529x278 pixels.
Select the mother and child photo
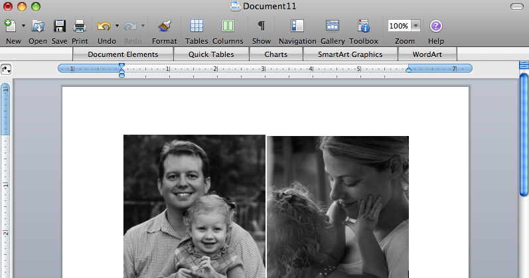tap(338, 207)
